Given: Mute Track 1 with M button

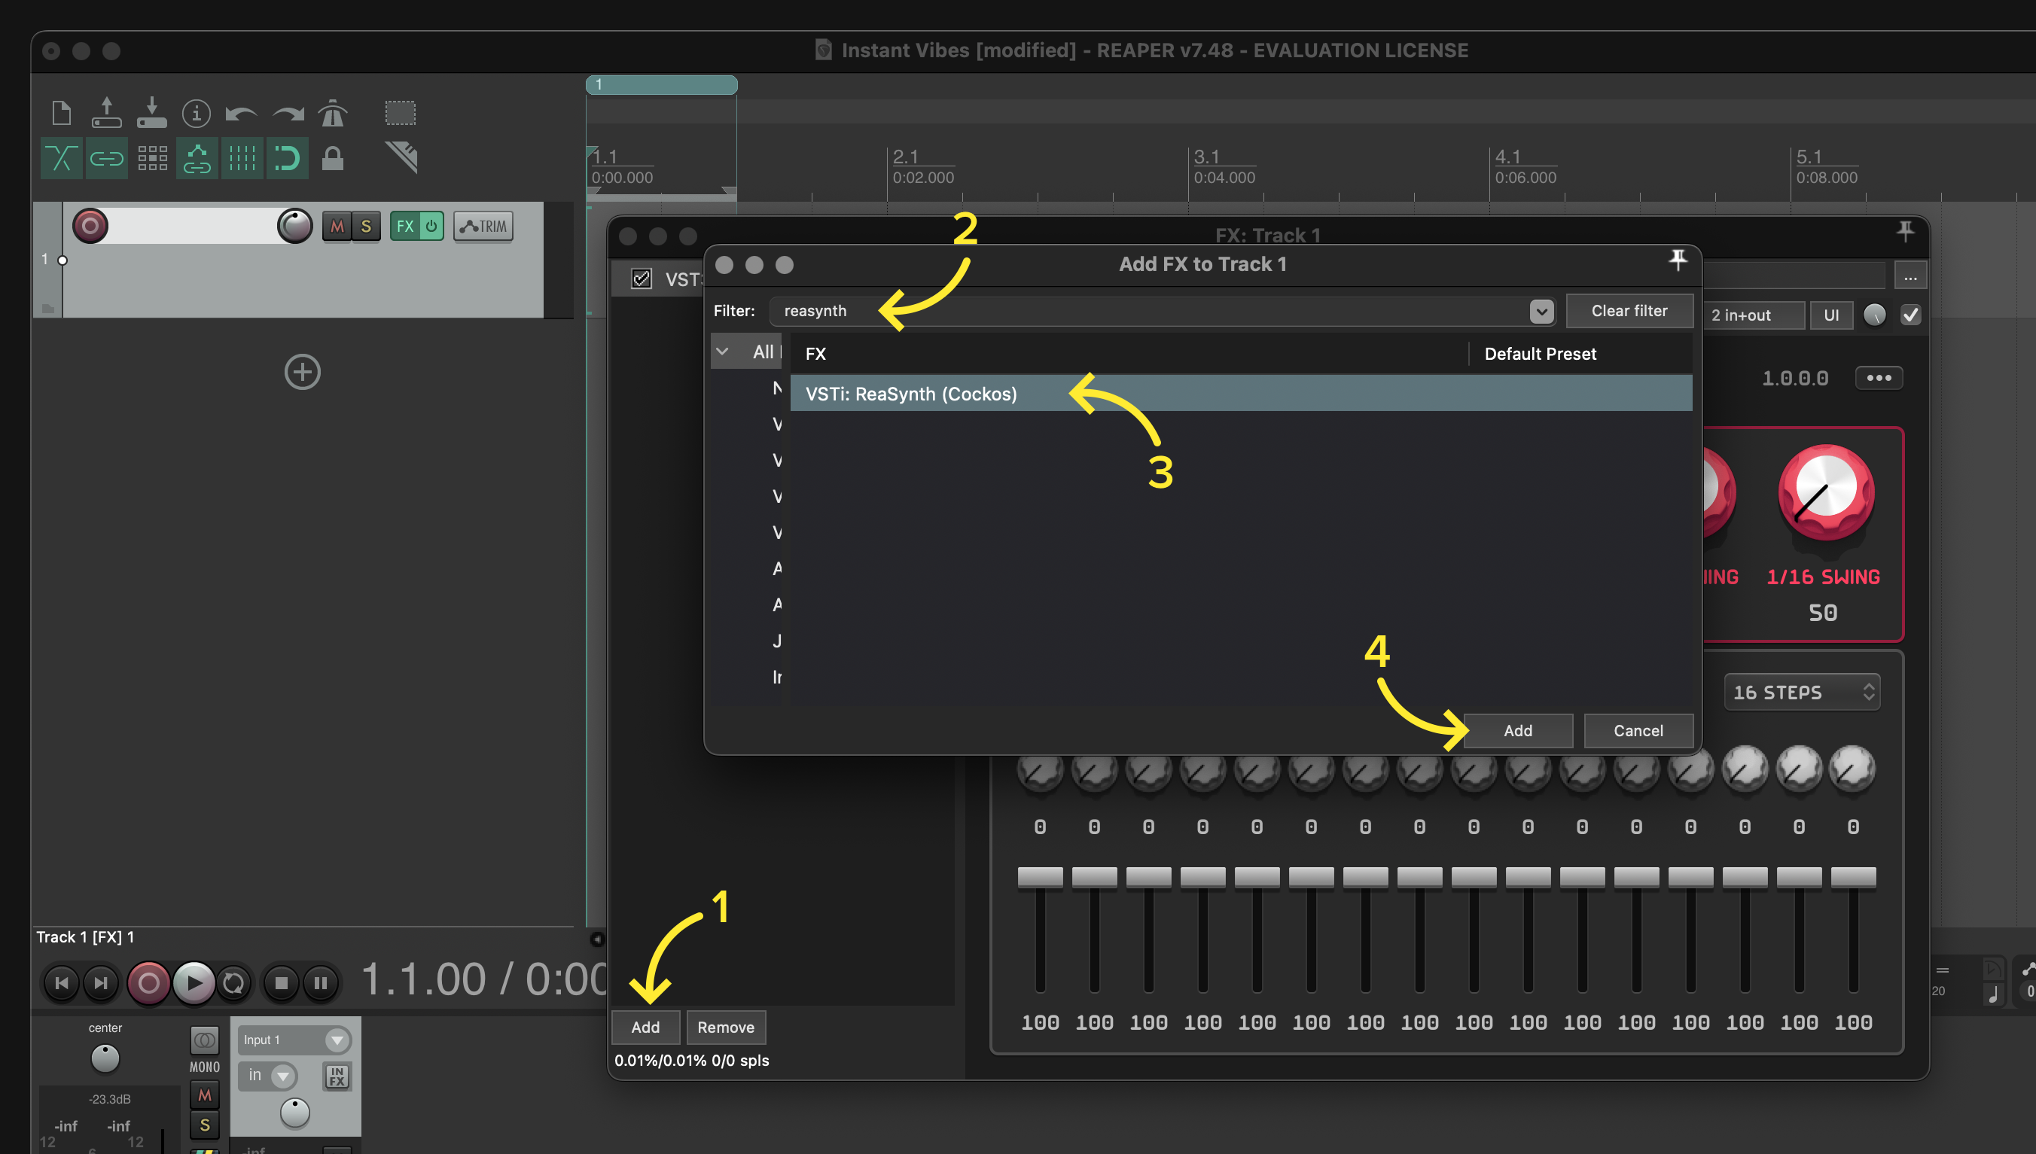Looking at the screenshot, I should (337, 227).
